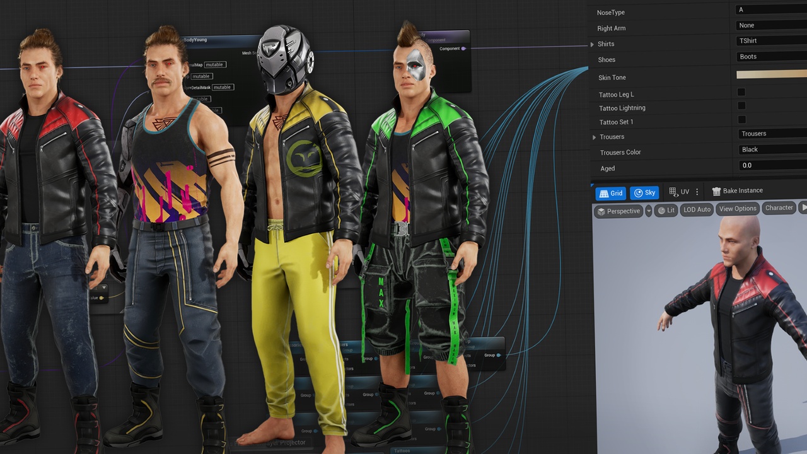Viewport: 807px width, 454px height.
Task: Click the Component output pin
Action: coord(463,49)
